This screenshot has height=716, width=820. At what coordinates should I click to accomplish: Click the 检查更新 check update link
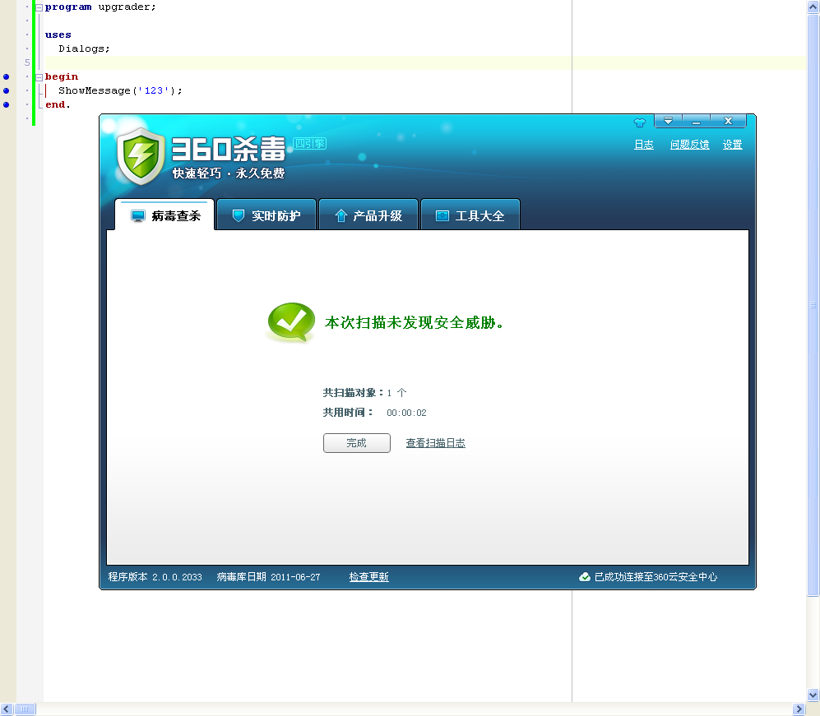368,577
